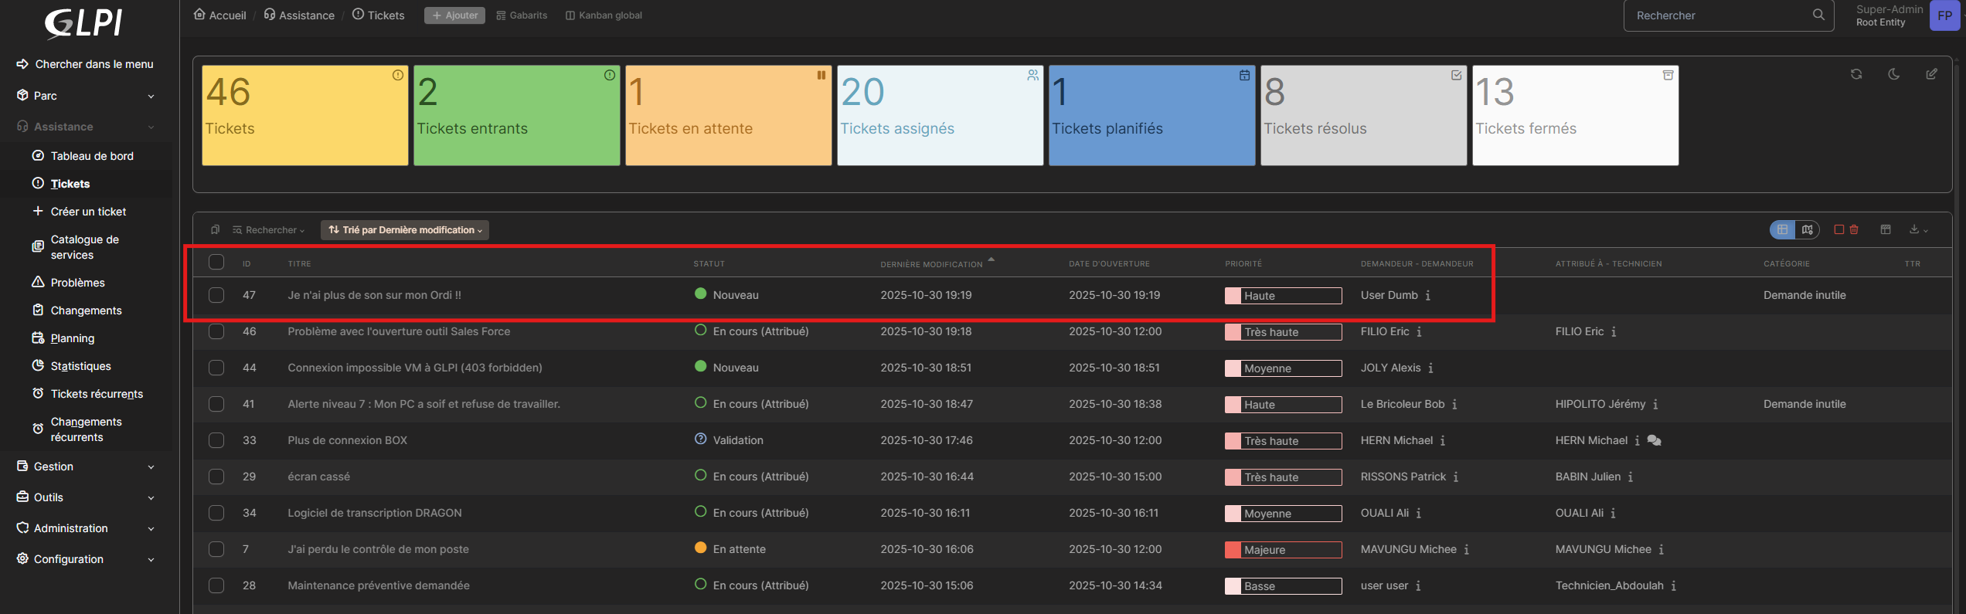Click info icon next to User Dumb
Viewport: 1966px width, 614px height.
[1427, 296]
